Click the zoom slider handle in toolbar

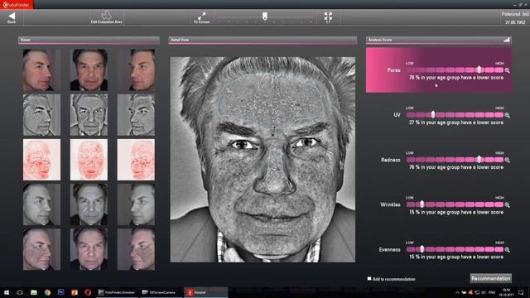(265, 16)
